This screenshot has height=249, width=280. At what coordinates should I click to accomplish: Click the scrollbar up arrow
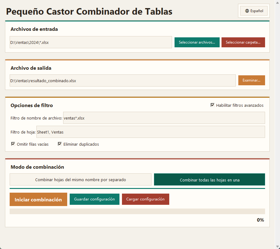[x=277, y=2]
